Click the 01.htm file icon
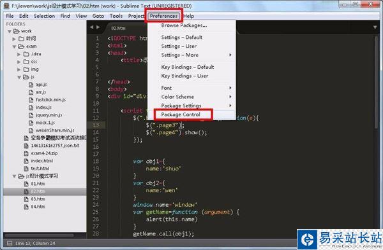 click(x=26, y=184)
